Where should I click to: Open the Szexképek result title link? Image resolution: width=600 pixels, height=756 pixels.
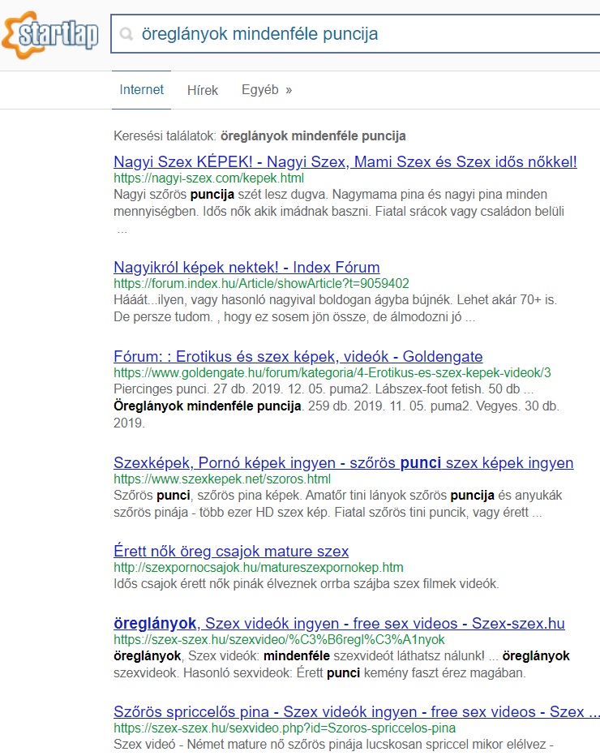click(x=343, y=463)
